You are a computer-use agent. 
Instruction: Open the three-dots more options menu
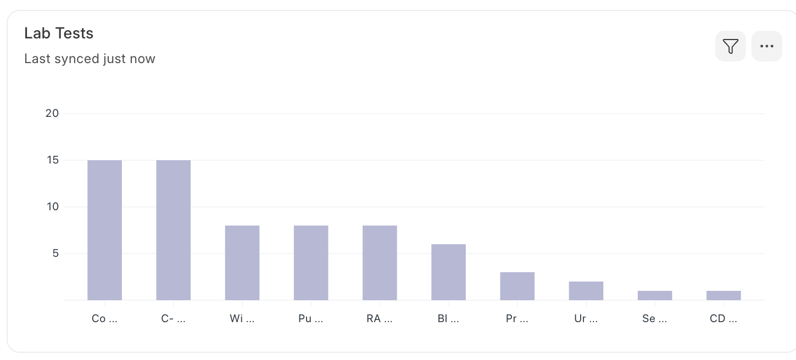pyautogui.click(x=766, y=47)
